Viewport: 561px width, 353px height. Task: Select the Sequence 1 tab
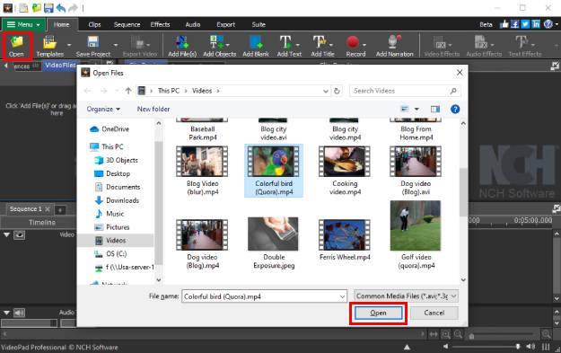[x=25, y=209]
